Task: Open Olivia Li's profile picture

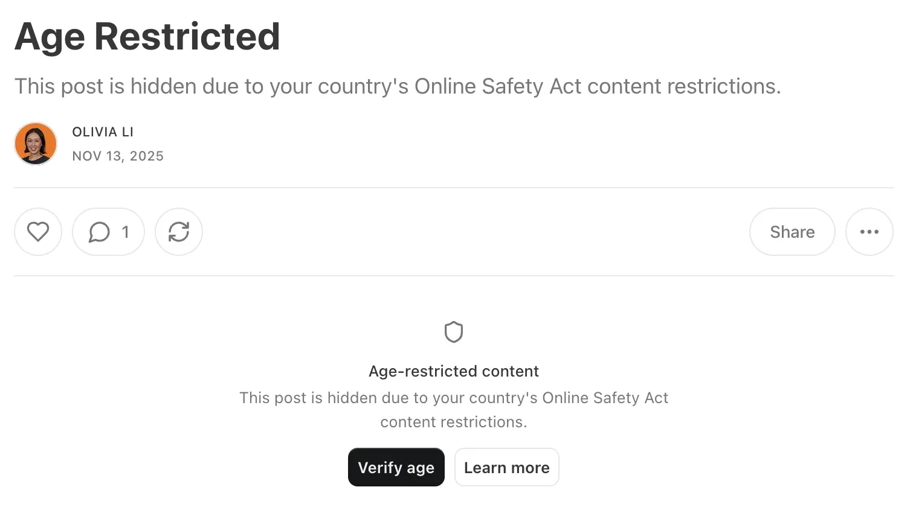Action: (36, 144)
